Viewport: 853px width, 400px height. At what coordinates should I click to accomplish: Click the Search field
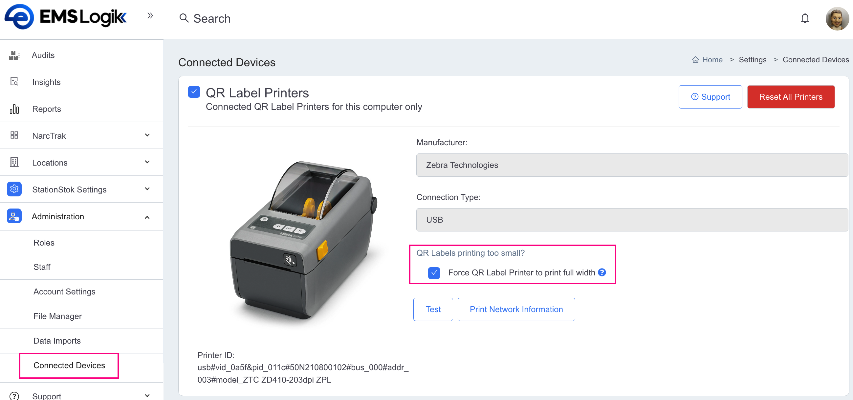(212, 18)
